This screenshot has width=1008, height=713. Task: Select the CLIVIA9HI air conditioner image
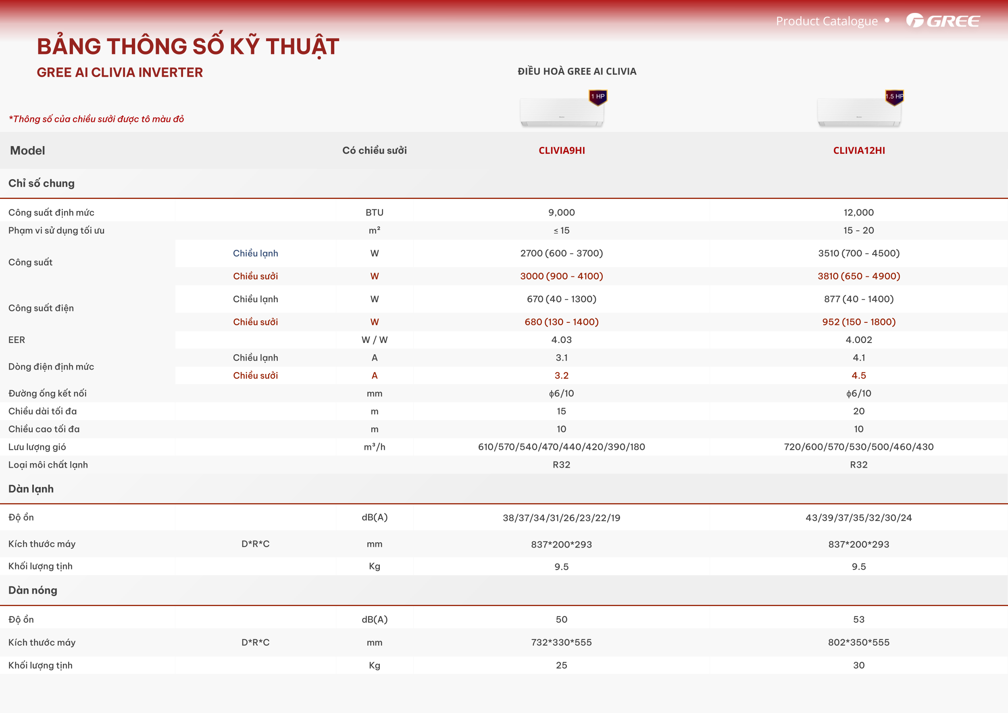coord(562,113)
